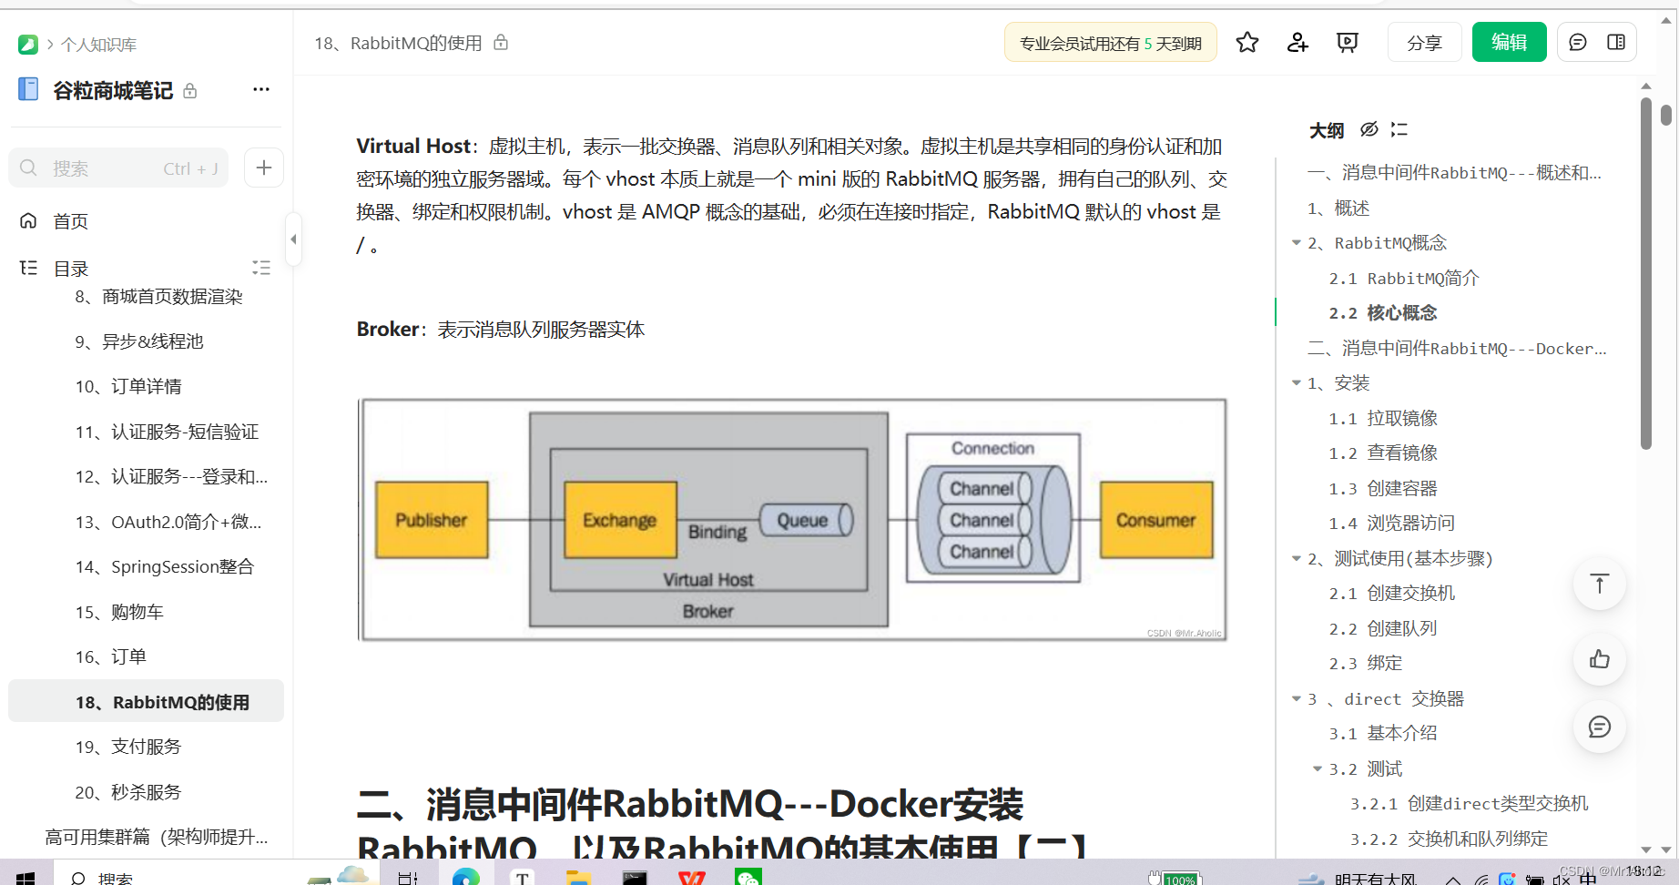Collapse the 2、RabbitMQ概念 outline section
The width and height of the screenshot is (1679, 885).
(1297, 243)
